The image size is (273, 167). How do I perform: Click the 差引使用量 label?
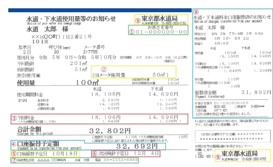29,76
